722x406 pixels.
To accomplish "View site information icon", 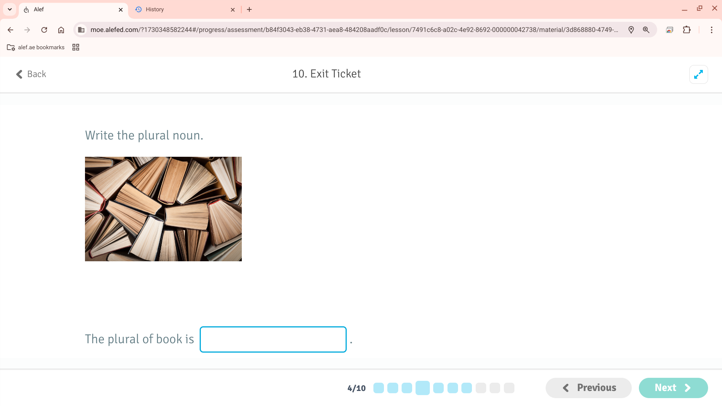I will pos(81,30).
